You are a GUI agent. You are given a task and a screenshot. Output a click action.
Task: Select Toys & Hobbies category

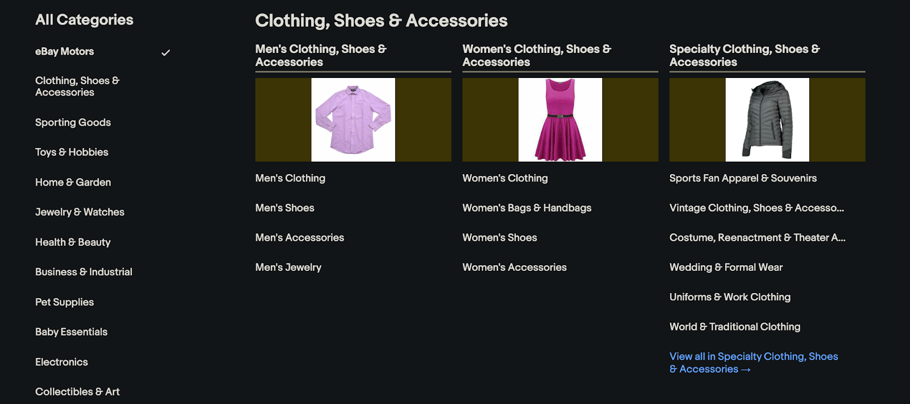(x=72, y=152)
